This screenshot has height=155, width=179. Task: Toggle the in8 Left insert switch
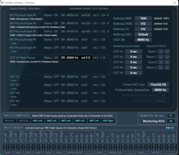138,147
